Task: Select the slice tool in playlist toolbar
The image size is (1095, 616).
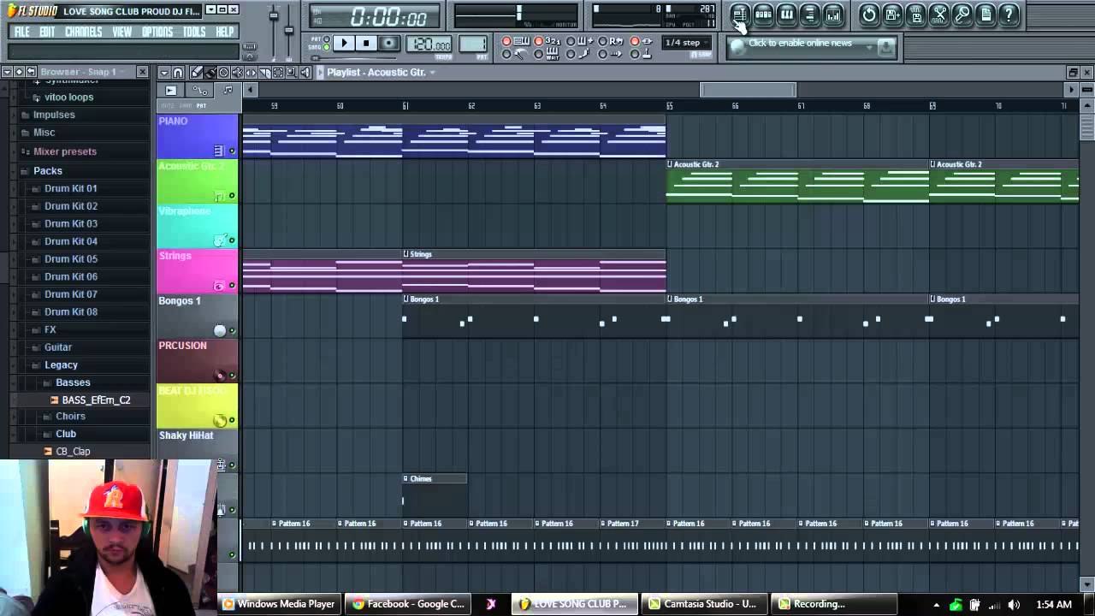Action: click(x=264, y=73)
